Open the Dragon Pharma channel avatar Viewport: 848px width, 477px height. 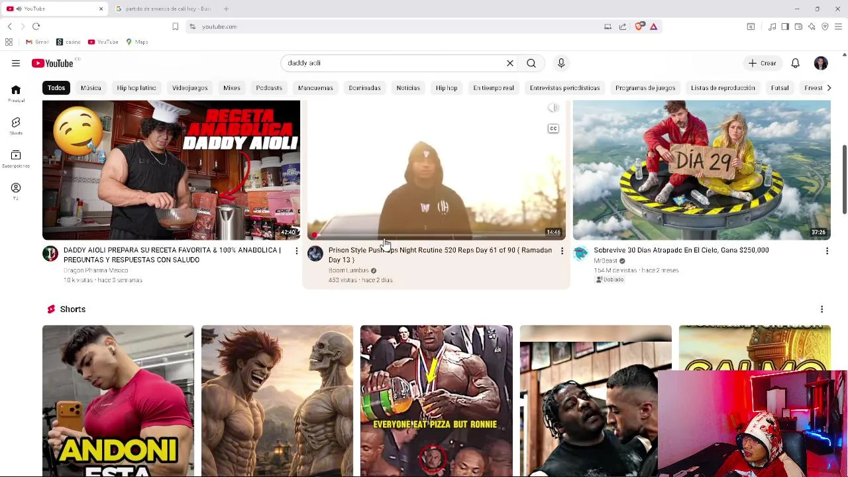coord(50,254)
